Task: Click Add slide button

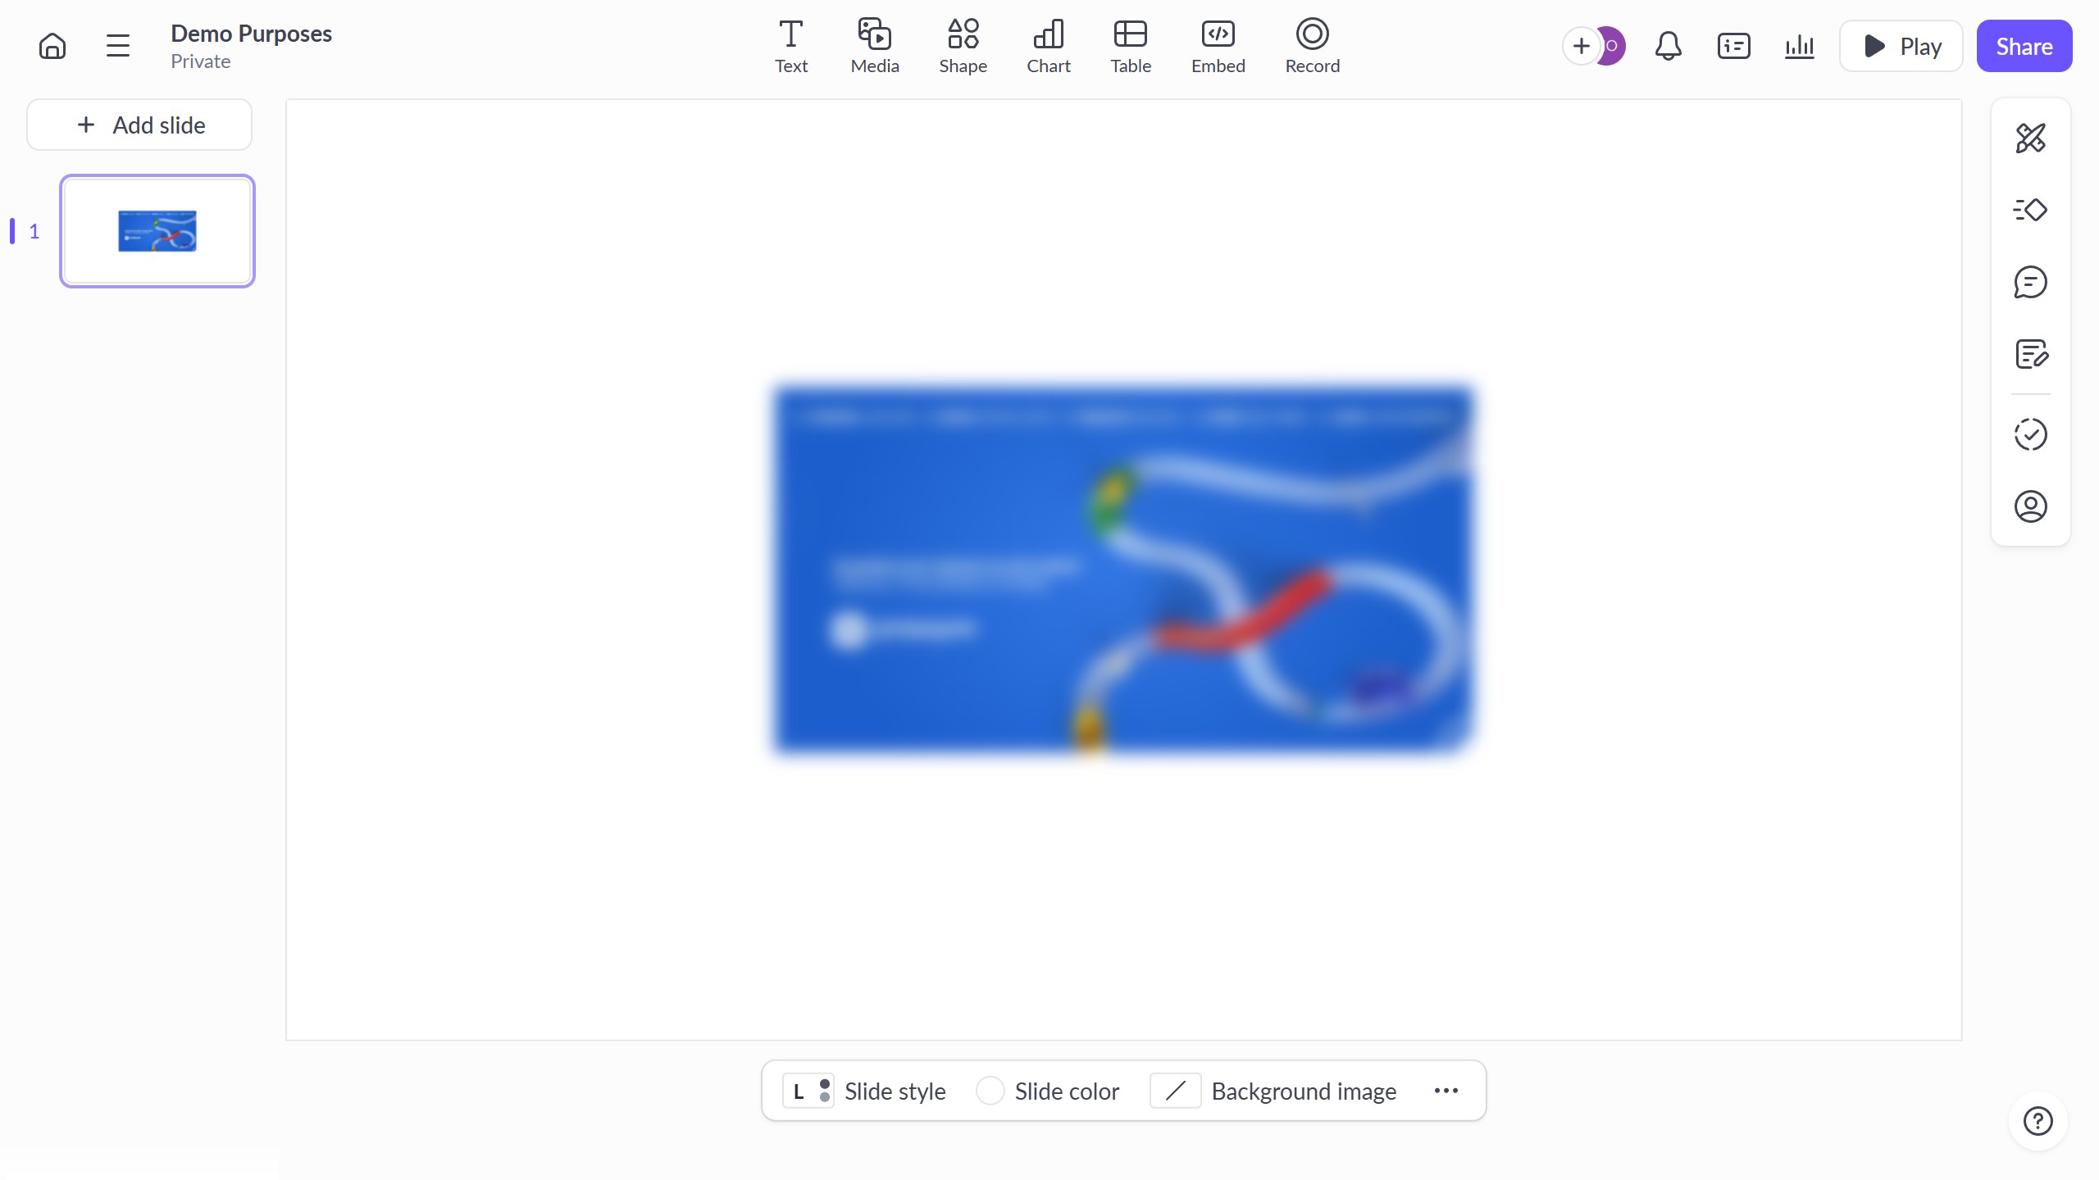Action: [139, 125]
